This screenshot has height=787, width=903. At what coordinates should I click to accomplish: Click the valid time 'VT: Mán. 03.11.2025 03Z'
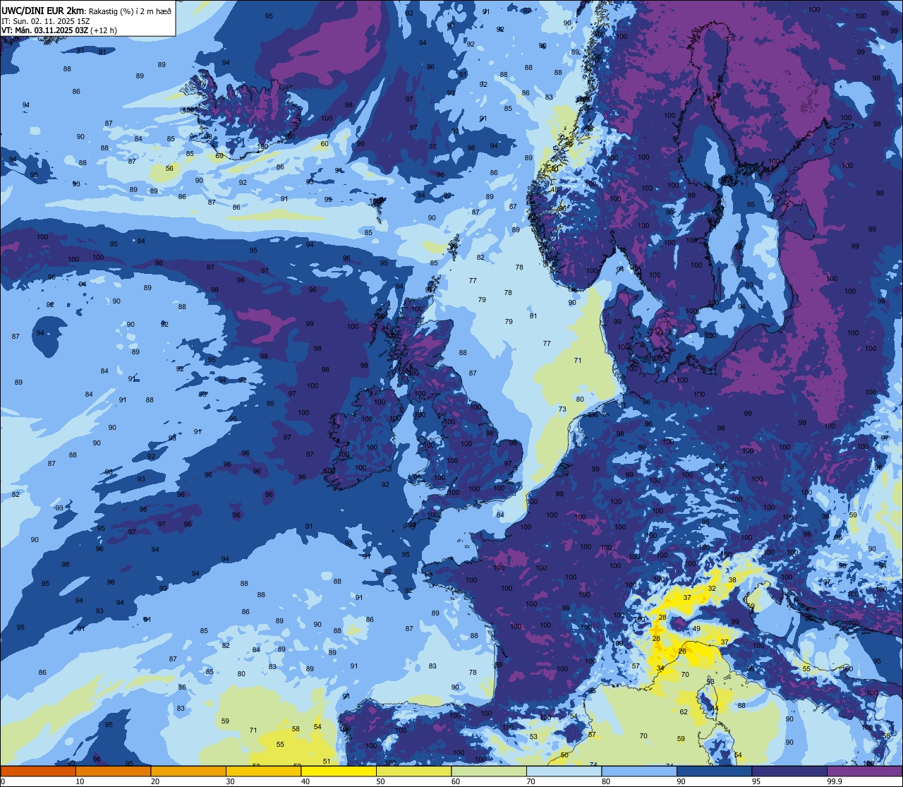[x=45, y=30]
